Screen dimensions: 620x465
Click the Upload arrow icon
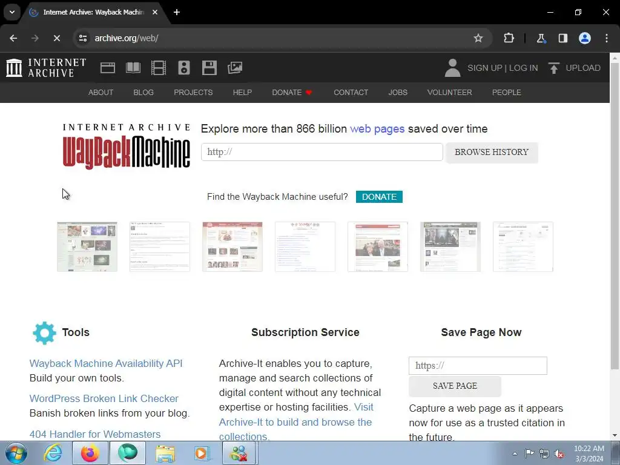tap(553, 68)
